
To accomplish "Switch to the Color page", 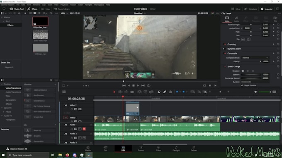I will point(158,149).
